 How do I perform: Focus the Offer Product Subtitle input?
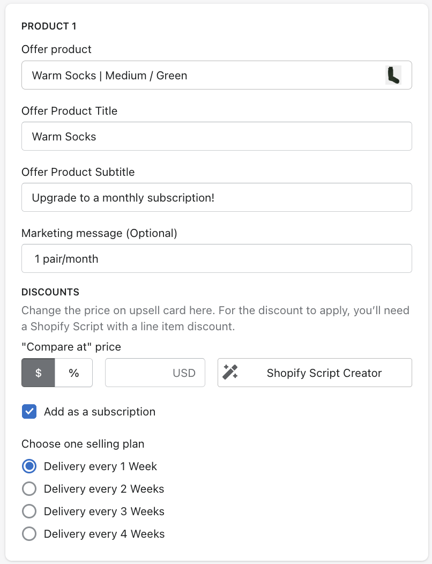217,197
